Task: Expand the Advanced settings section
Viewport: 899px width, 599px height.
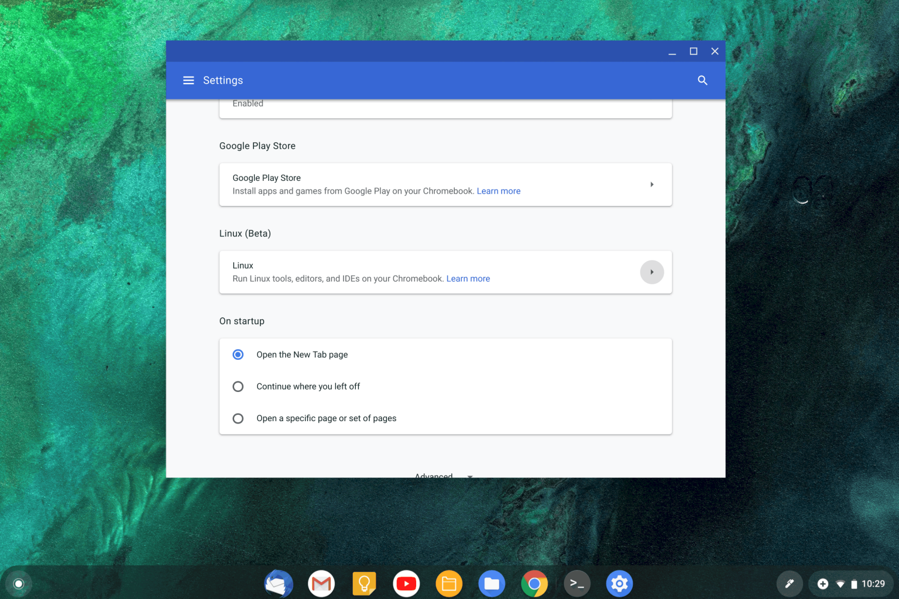Action: [x=443, y=476]
